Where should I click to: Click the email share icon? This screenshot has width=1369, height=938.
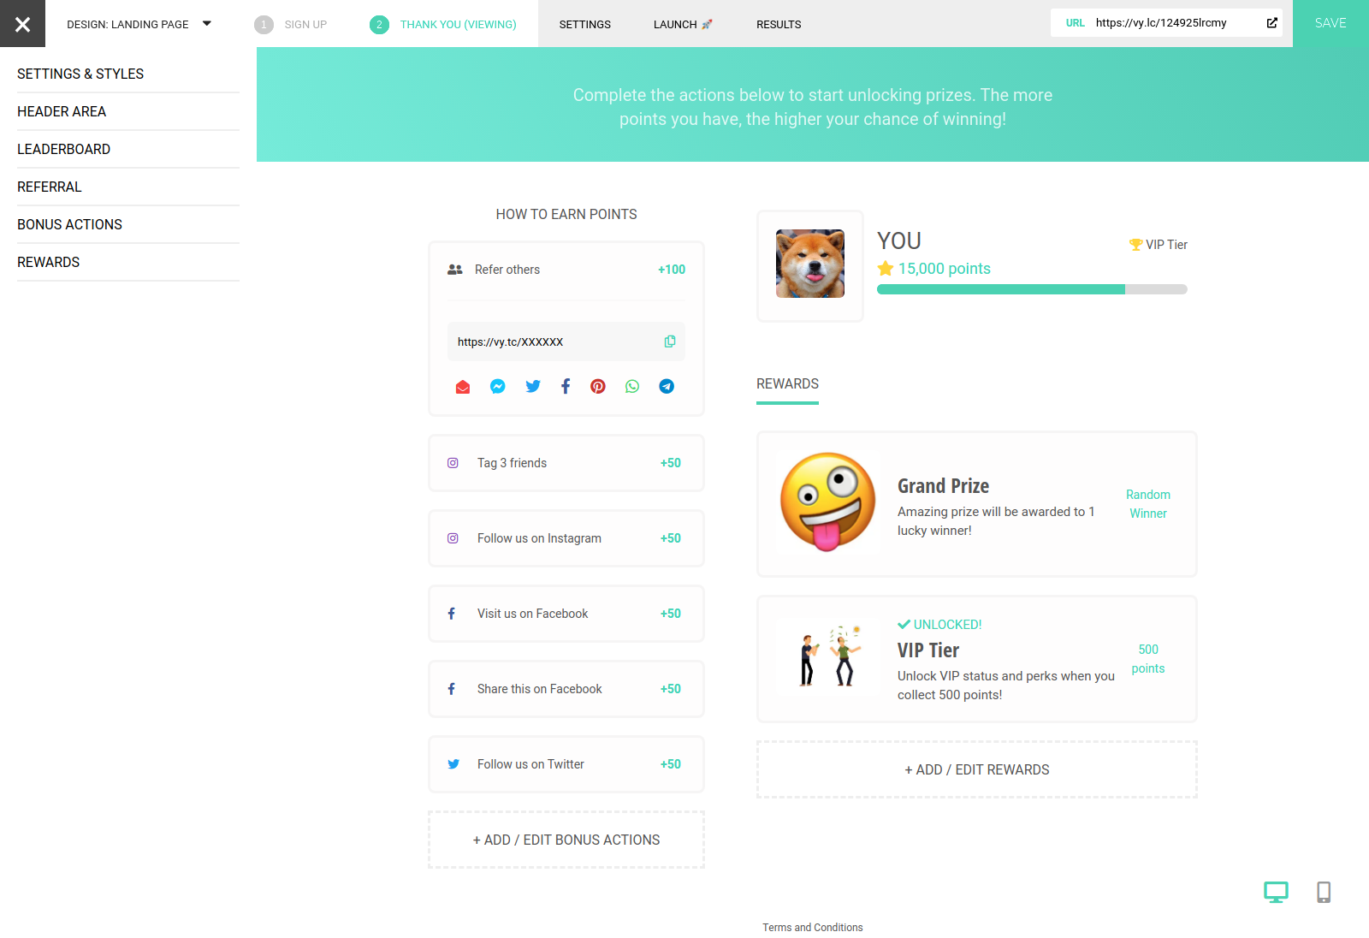coord(463,387)
